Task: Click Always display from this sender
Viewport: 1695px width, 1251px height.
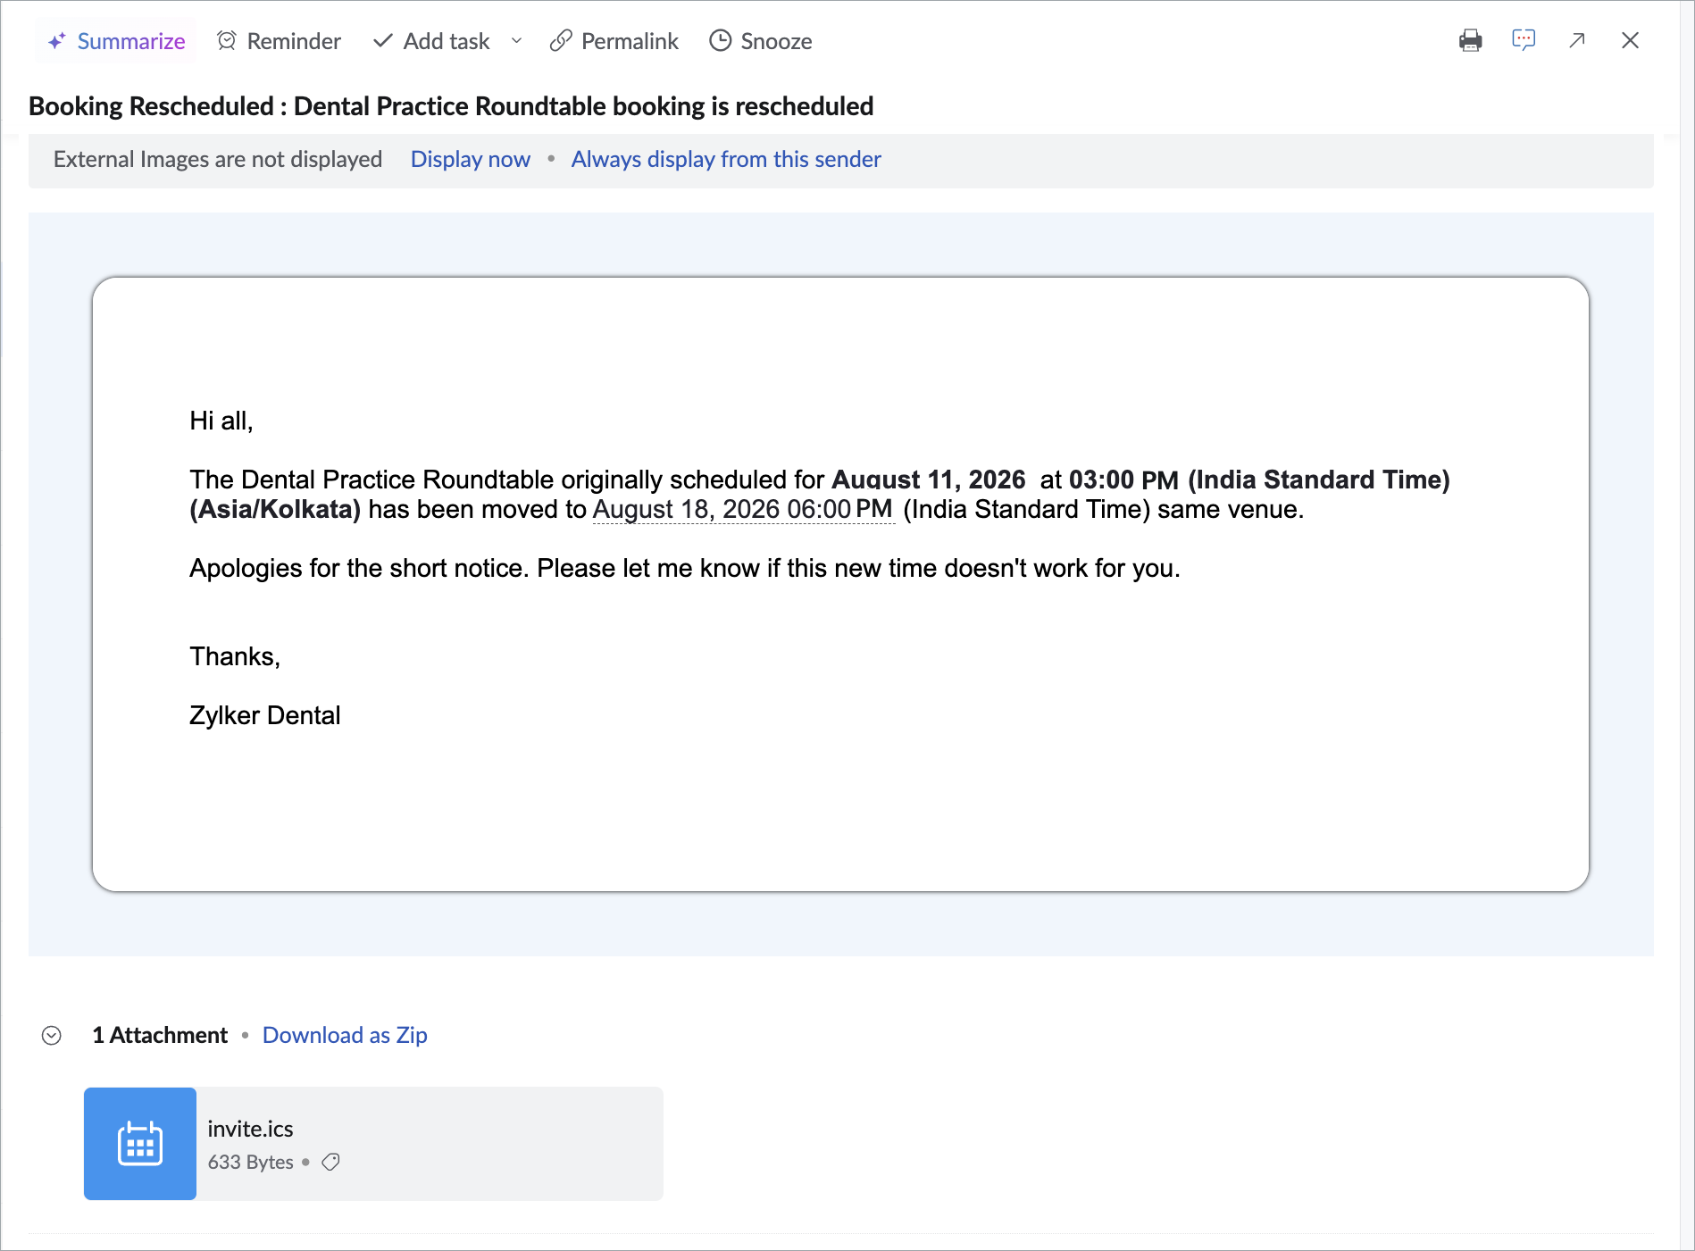Action: pyautogui.click(x=726, y=159)
